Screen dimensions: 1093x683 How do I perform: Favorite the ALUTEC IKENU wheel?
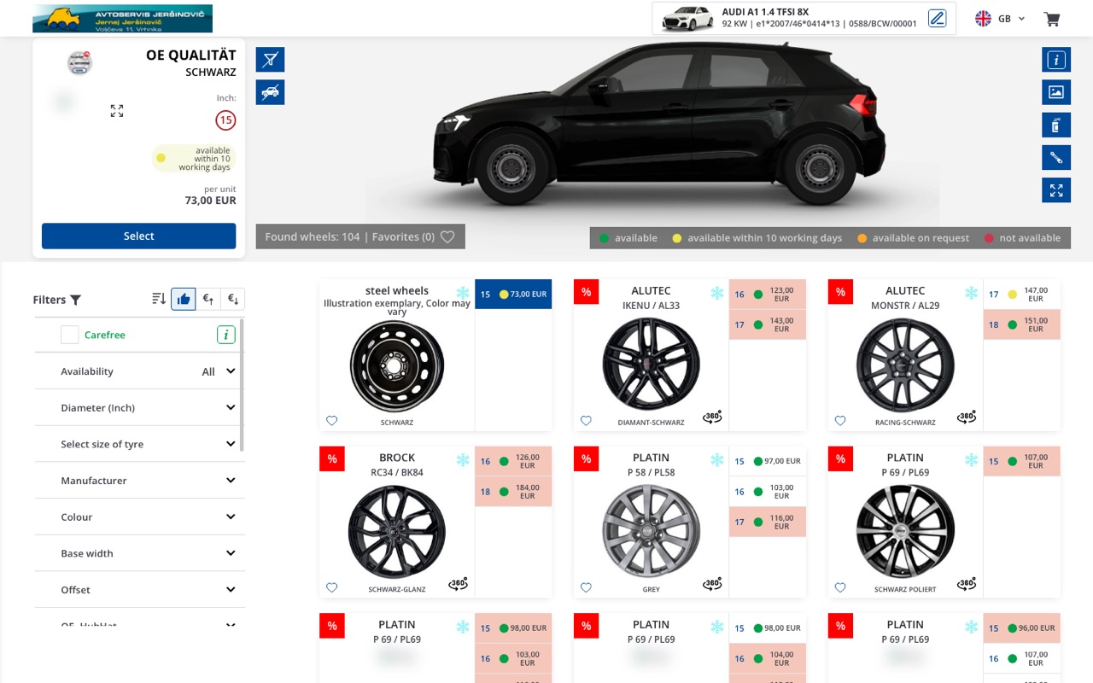click(x=586, y=420)
